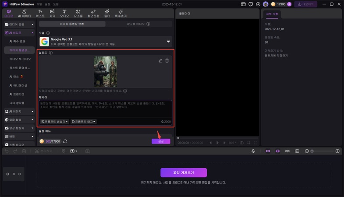Click the 필터 filter icon
This screenshot has height=197, width=344.
107,13
